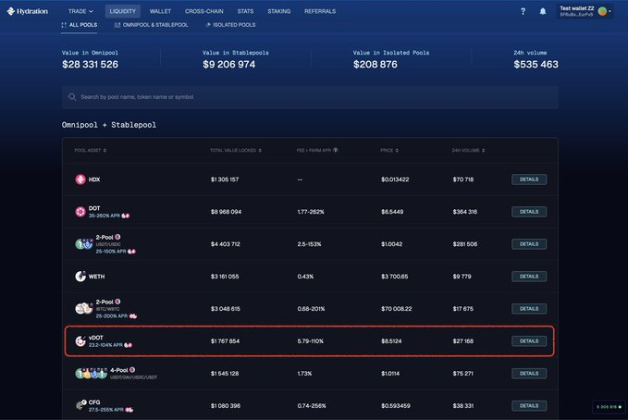Expand the Test wallet account dropdown
Image resolution: width=628 pixels, height=420 pixels.
(585, 11)
